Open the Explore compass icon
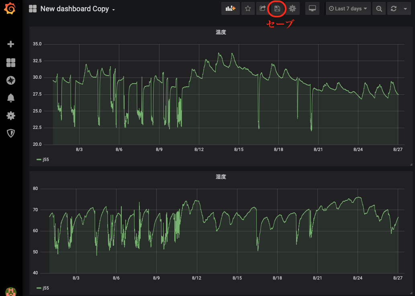415x296 pixels. [11, 80]
